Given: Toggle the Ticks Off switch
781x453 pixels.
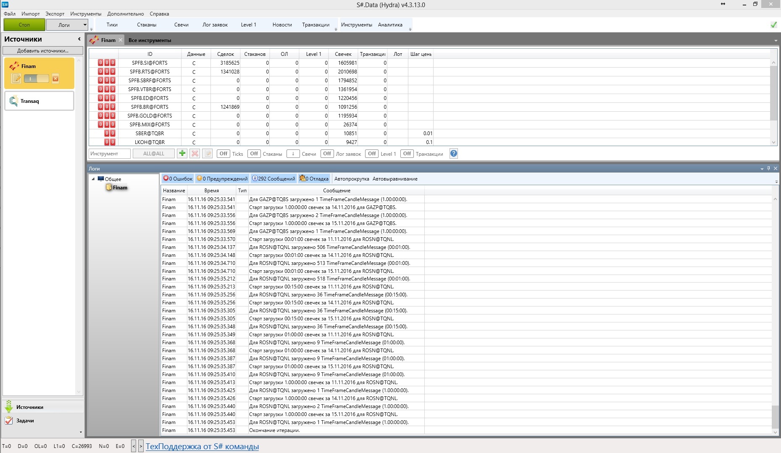Looking at the screenshot, I should point(224,154).
